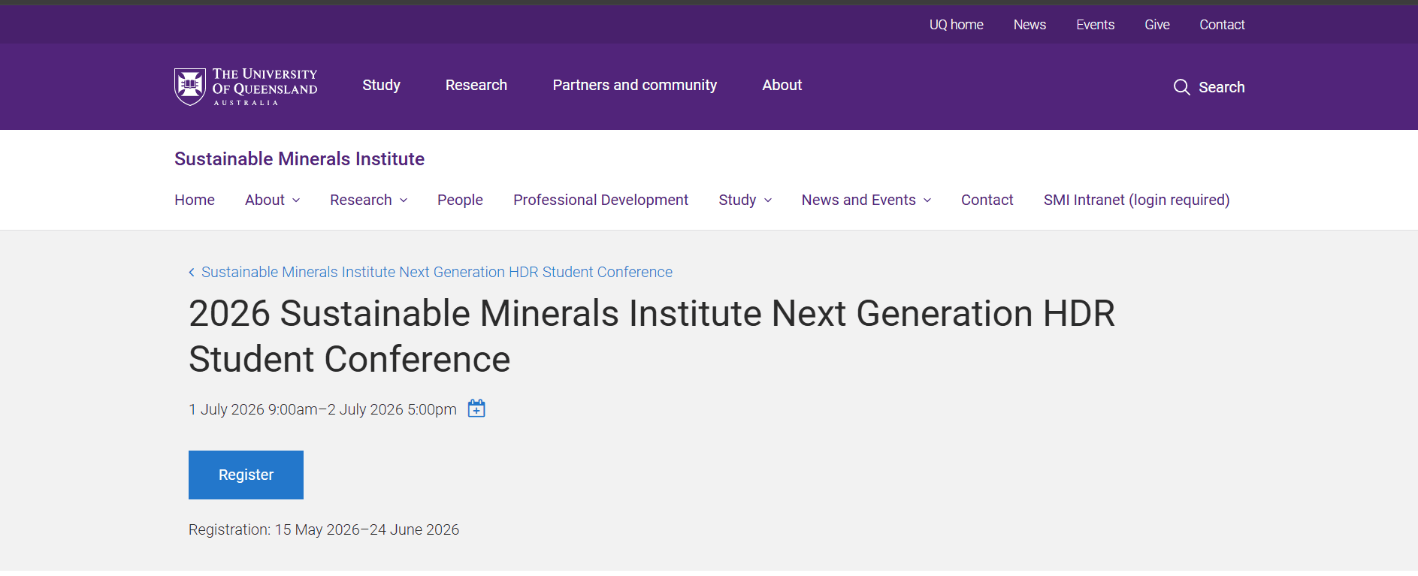This screenshot has width=1418, height=576.
Task: Add event to calendar icon
Action: point(476,409)
